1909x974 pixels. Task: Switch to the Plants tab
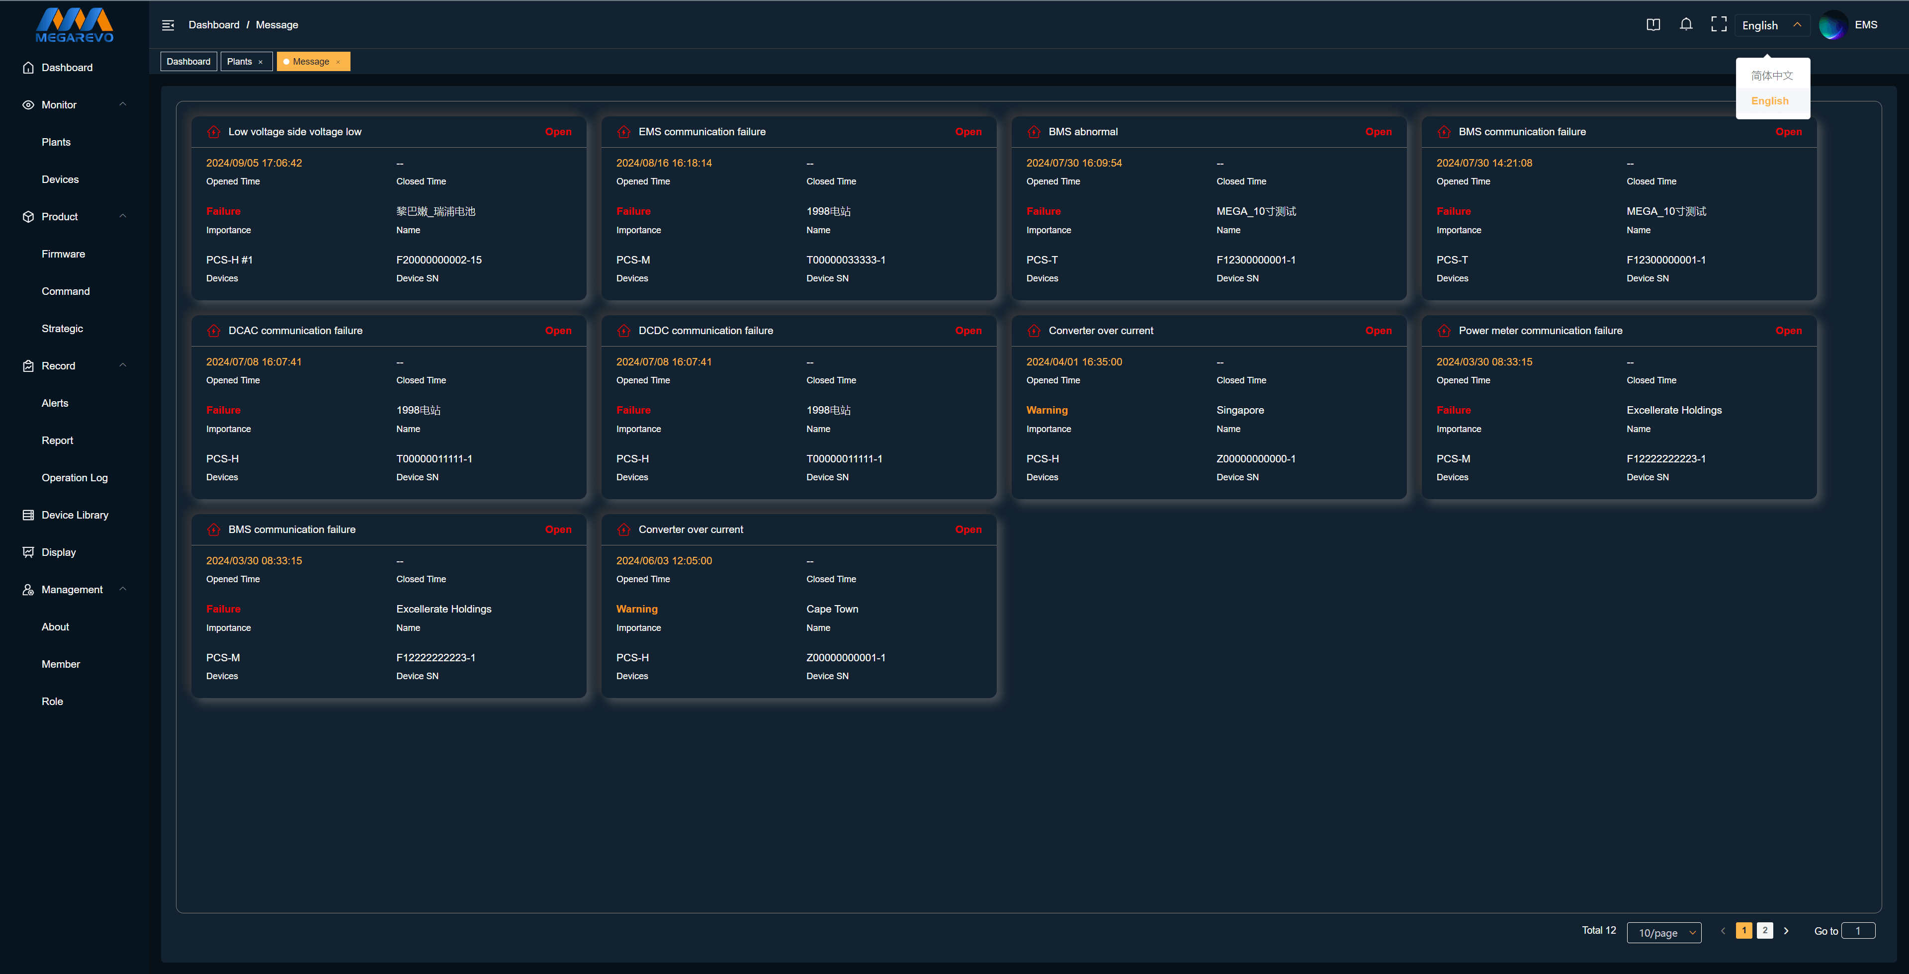(239, 62)
